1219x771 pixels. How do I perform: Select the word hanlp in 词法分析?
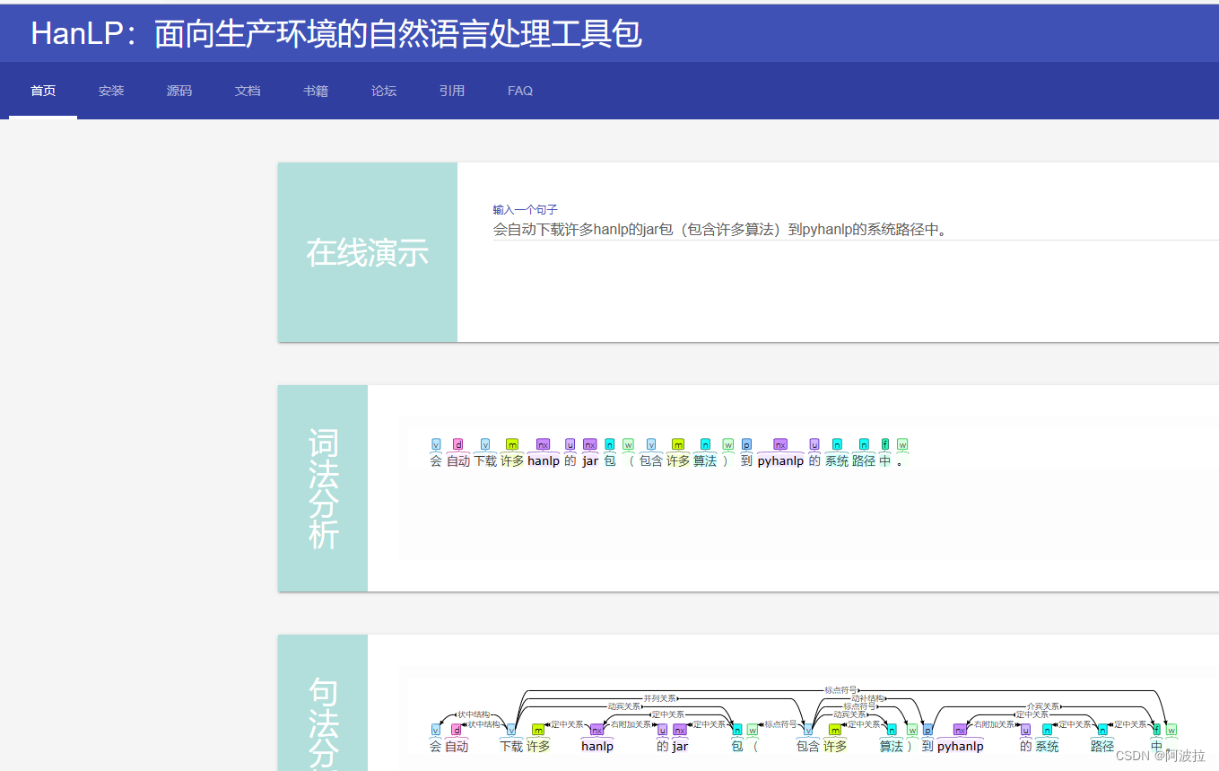[544, 460]
